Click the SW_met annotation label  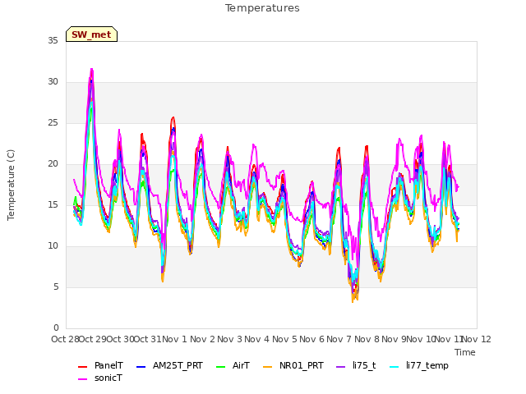[x=91, y=34]
